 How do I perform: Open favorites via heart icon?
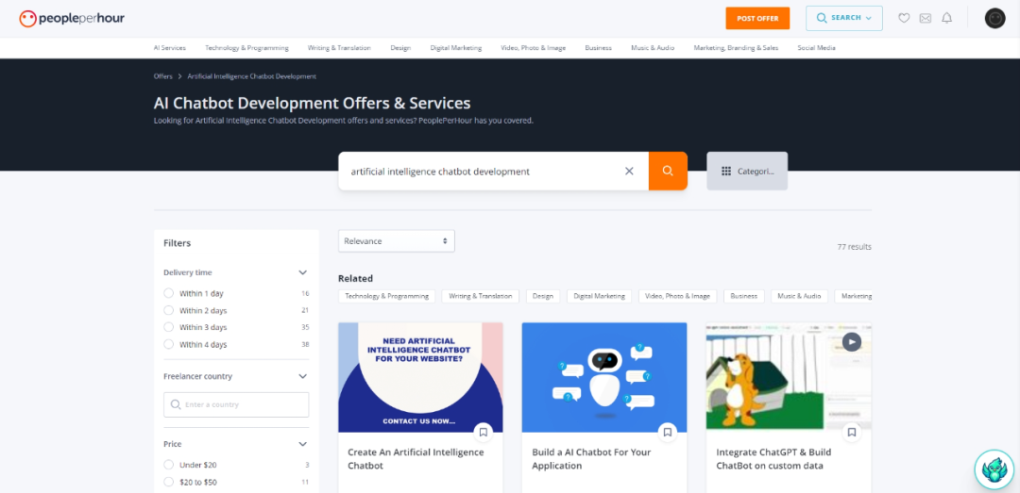pos(904,18)
